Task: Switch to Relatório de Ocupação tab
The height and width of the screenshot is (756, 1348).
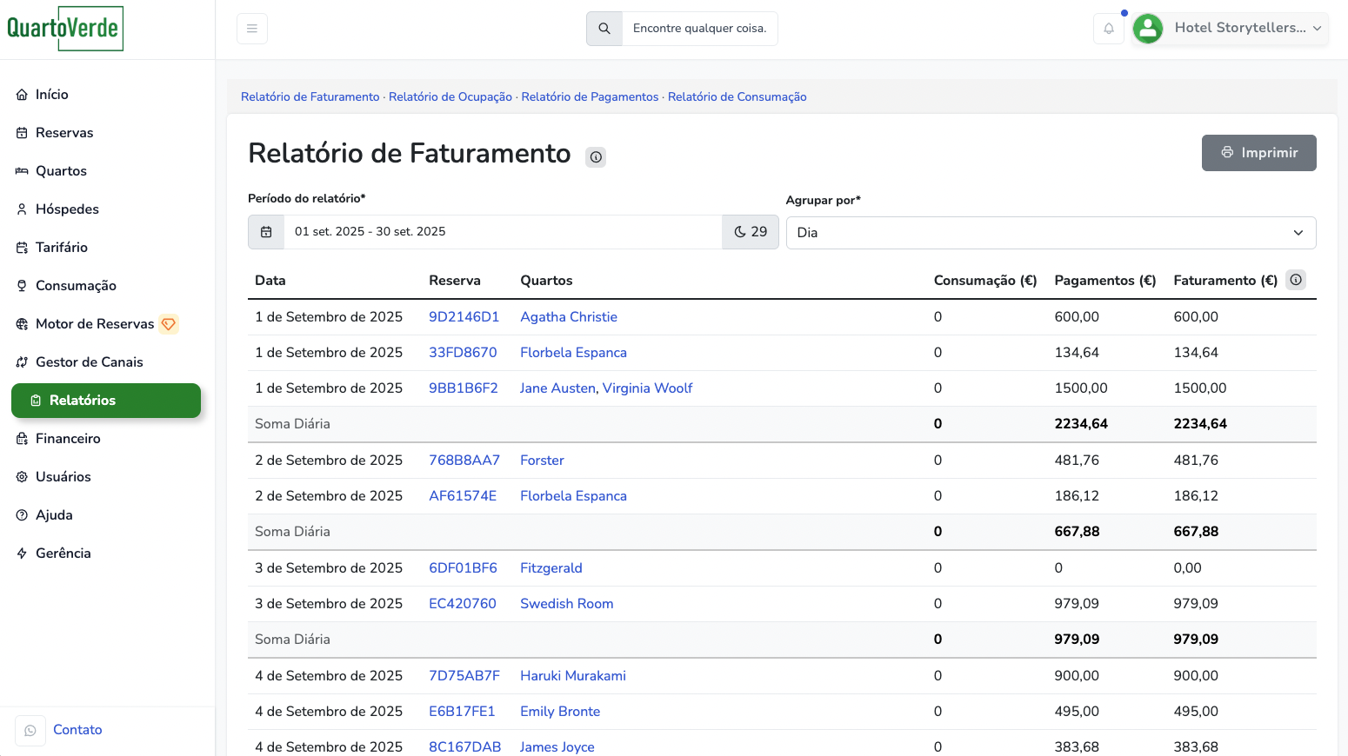Action: (x=450, y=96)
